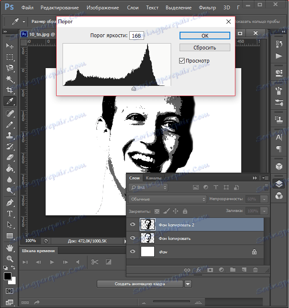Viewport: 289px width, 308px height.
Task: Select the Zoom tool
Action: [x=10, y=259]
